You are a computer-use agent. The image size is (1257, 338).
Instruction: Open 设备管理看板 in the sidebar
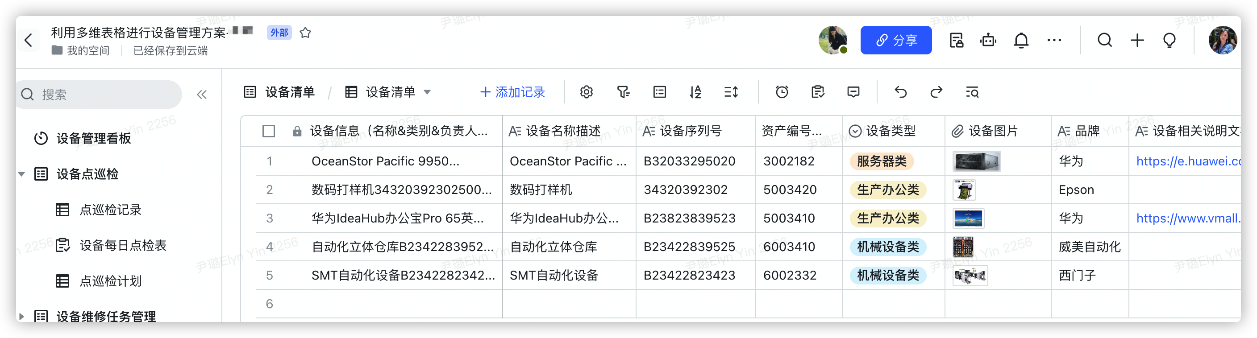pyautogui.click(x=93, y=139)
